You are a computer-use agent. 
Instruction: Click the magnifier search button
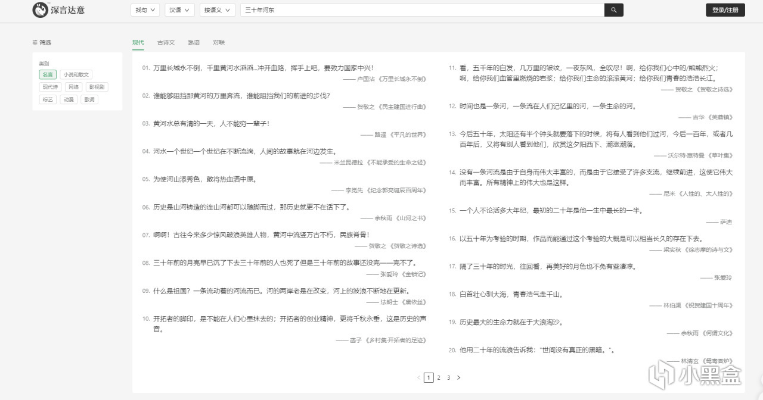[x=614, y=10]
